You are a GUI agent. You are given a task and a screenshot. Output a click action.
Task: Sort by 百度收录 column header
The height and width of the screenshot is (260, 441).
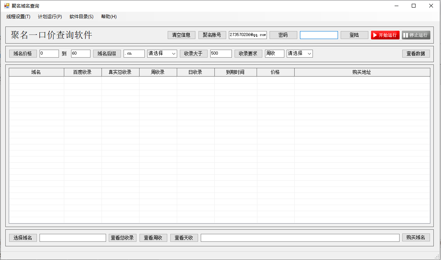point(82,72)
